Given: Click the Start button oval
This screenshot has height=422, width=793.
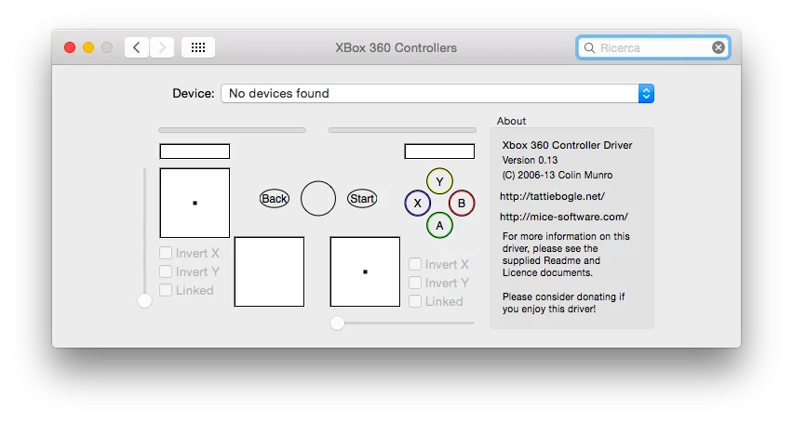Looking at the screenshot, I should pyautogui.click(x=362, y=198).
